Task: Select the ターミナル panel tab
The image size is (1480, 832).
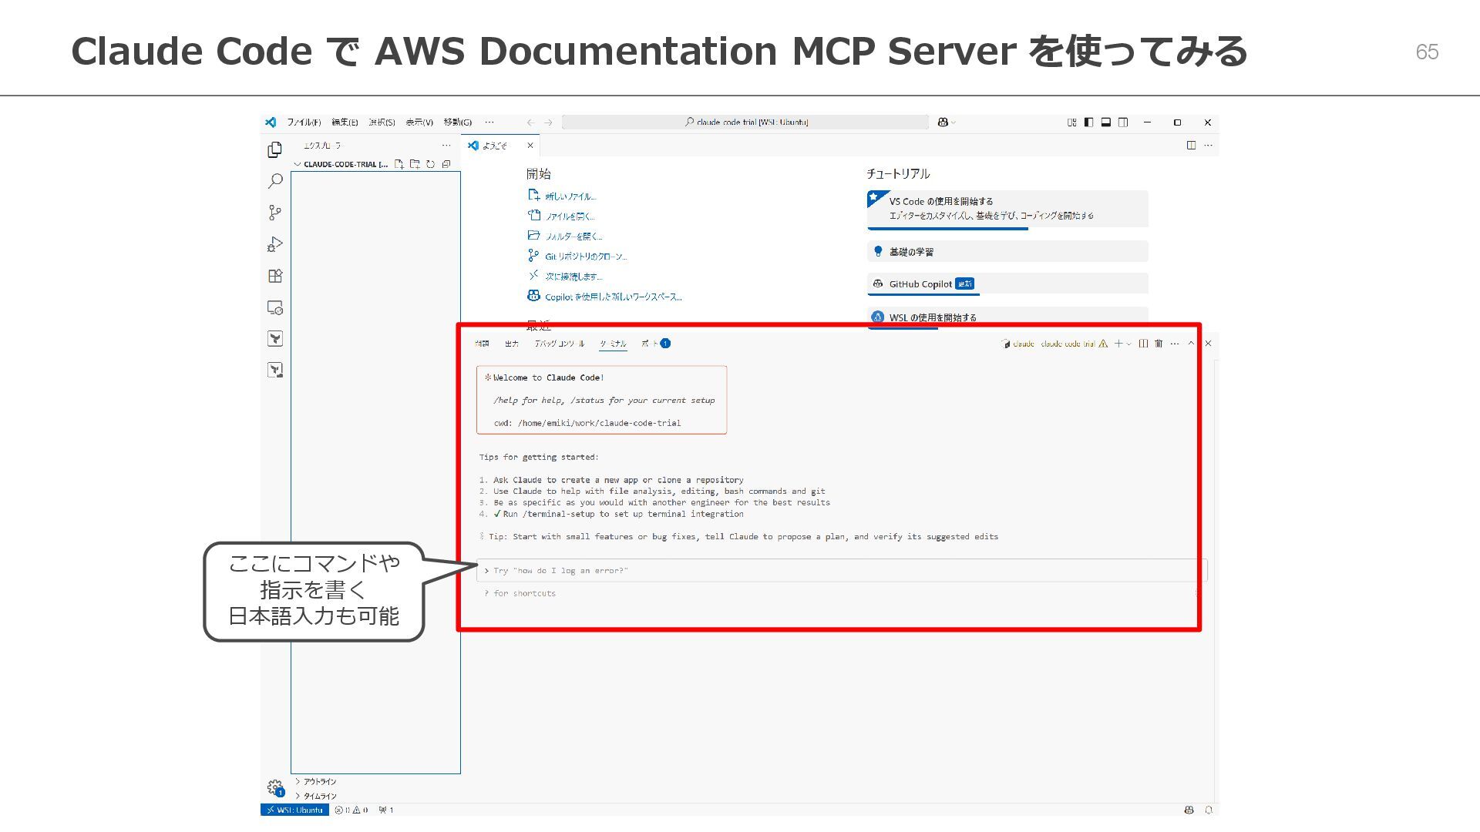Action: click(x=613, y=344)
